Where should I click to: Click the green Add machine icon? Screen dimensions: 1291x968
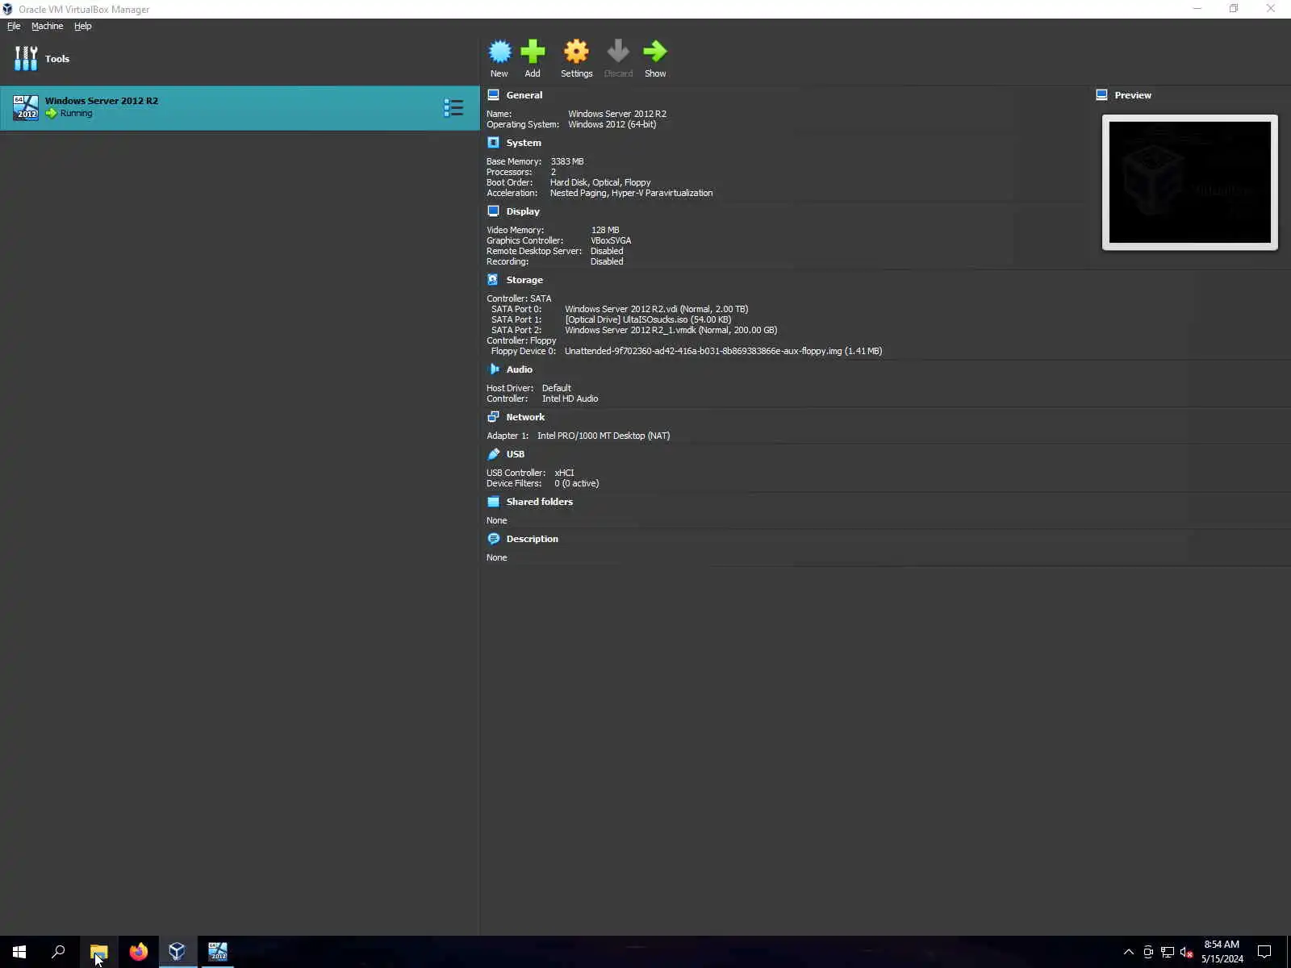click(x=533, y=52)
